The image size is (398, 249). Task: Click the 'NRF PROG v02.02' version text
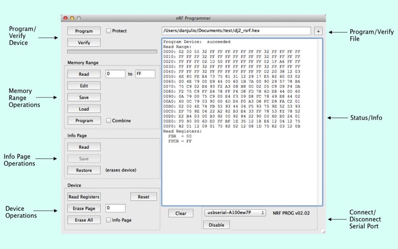[291, 213]
